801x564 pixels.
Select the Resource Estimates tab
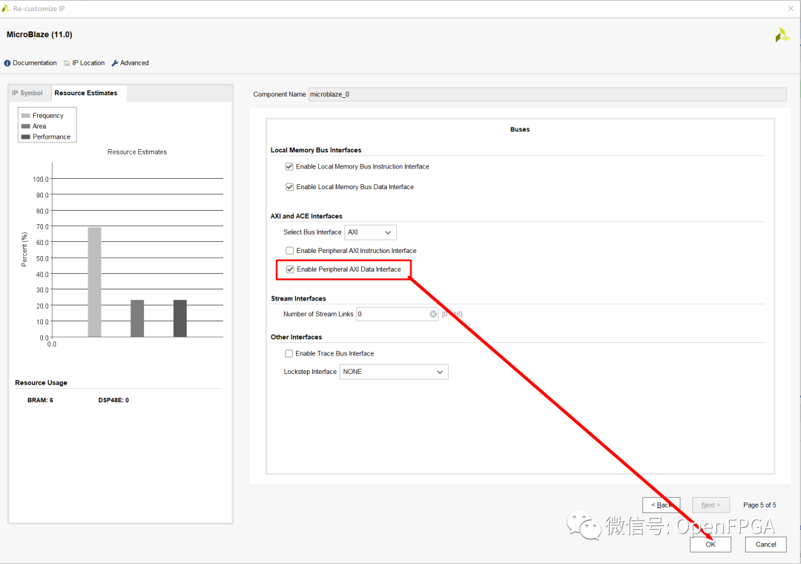(86, 93)
